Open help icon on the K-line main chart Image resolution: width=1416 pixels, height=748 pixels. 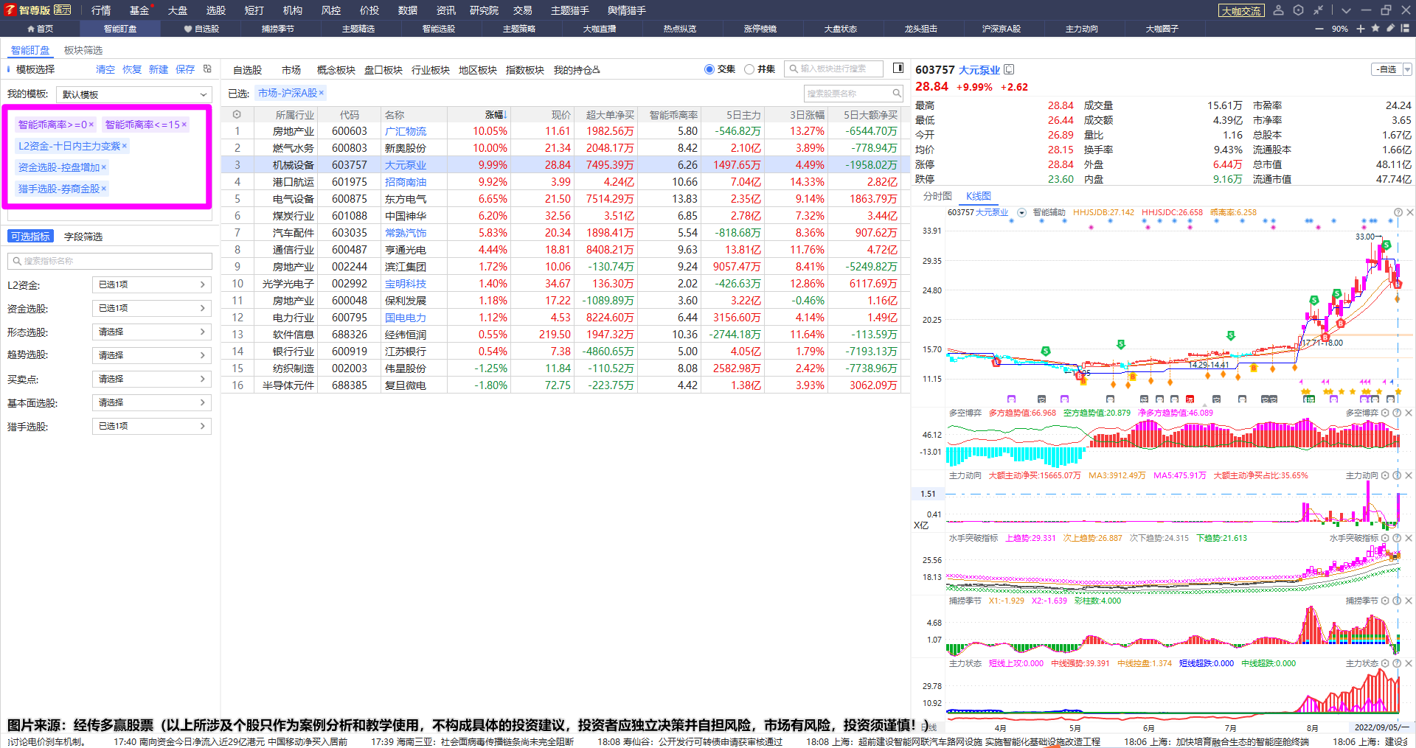tap(1398, 212)
